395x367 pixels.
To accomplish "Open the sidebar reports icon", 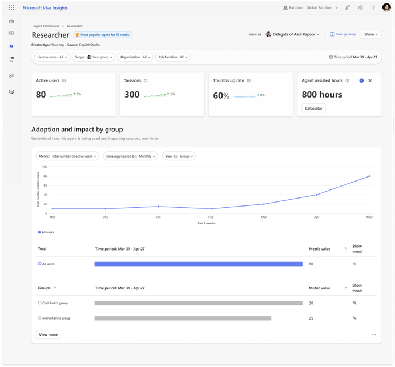I will click(11, 59).
